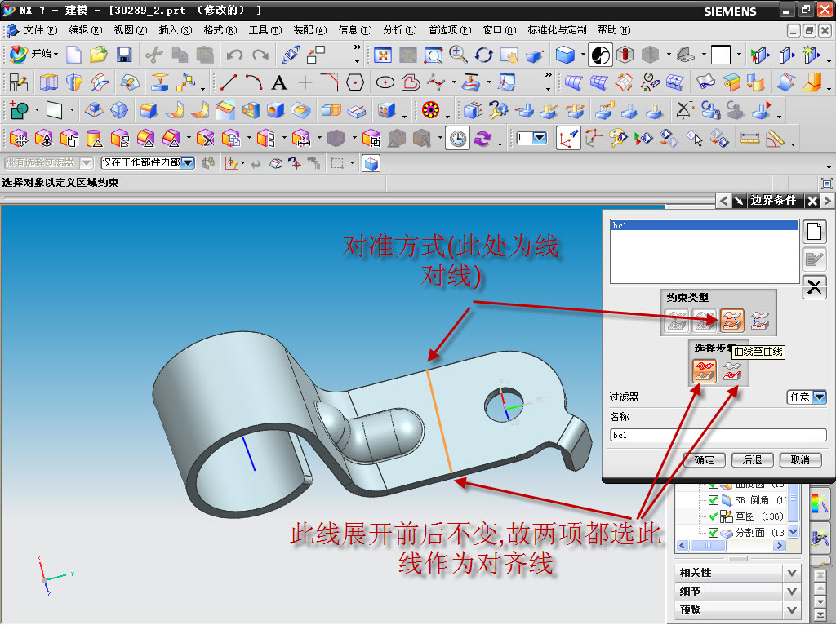Select the Line sketch tool
Screen dimensions: 836x625
click(229, 82)
